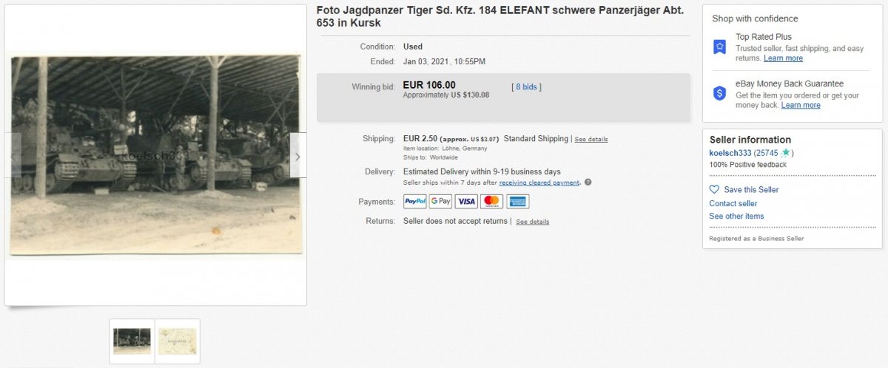The width and height of the screenshot is (888, 368).
Task: Click the heart icon beside Save this Seller
Action: pyautogui.click(x=714, y=190)
